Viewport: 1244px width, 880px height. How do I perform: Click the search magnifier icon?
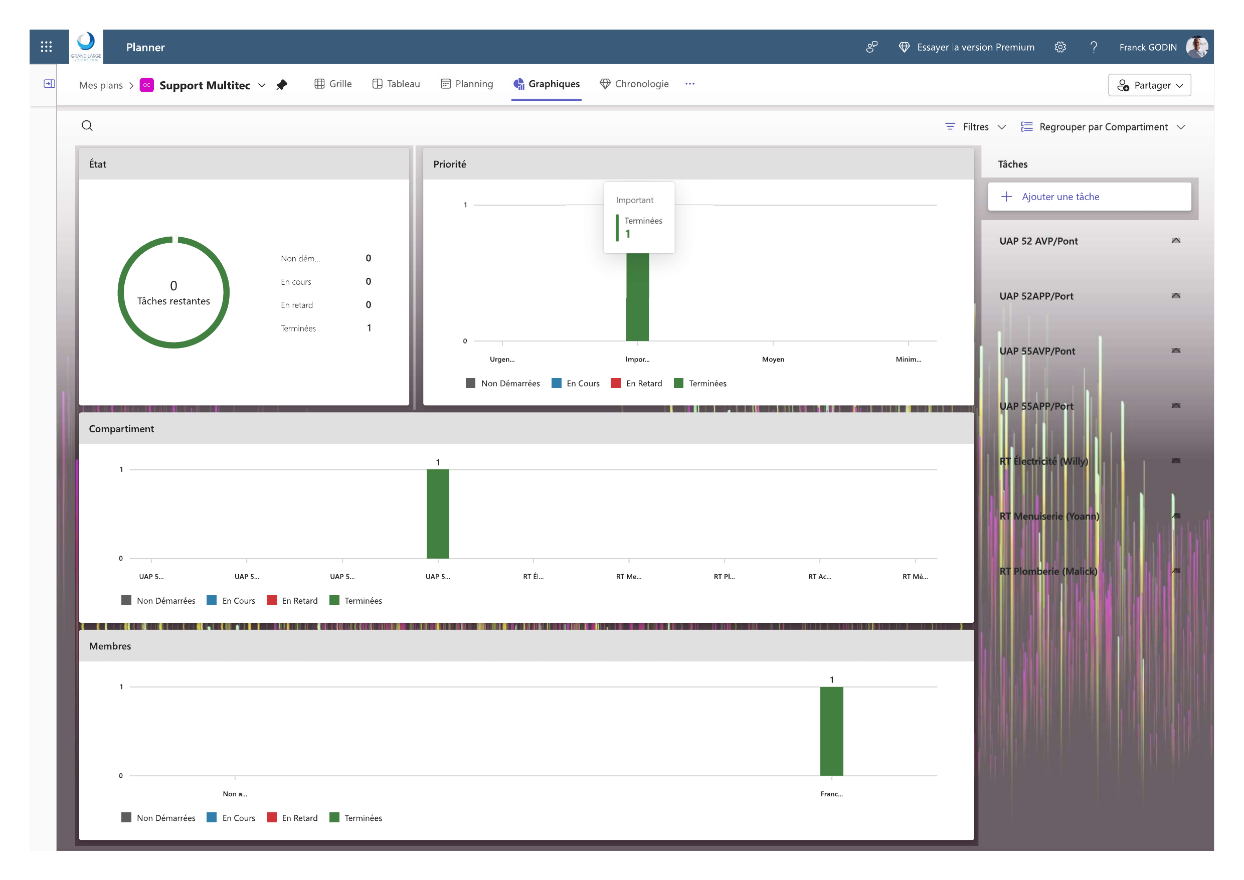pyautogui.click(x=87, y=126)
